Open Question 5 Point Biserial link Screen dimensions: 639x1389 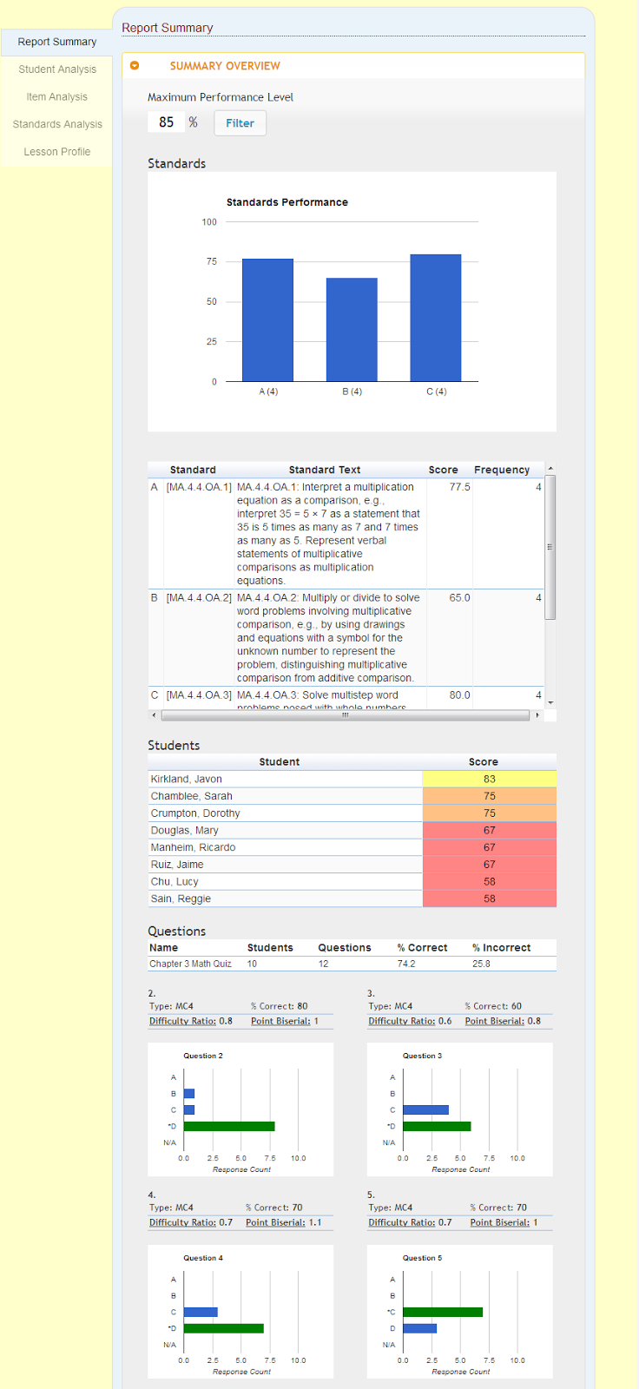coord(500,1222)
